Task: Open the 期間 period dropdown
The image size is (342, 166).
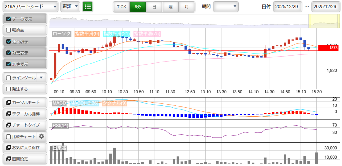Action: [x=226, y=6]
